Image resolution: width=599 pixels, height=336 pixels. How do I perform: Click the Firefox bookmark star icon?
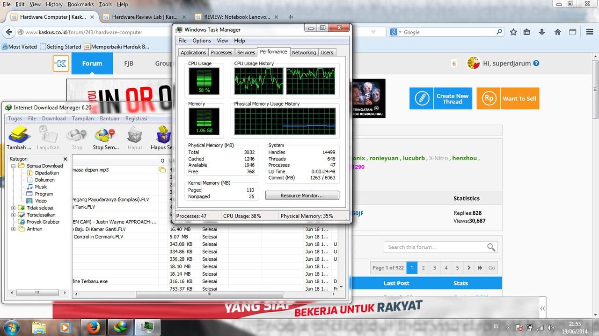513,32
